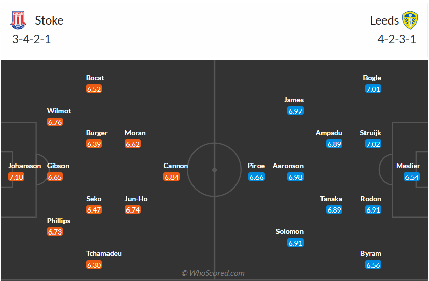Click Tchamadeu's 6.30 rating badge

click(94, 265)
